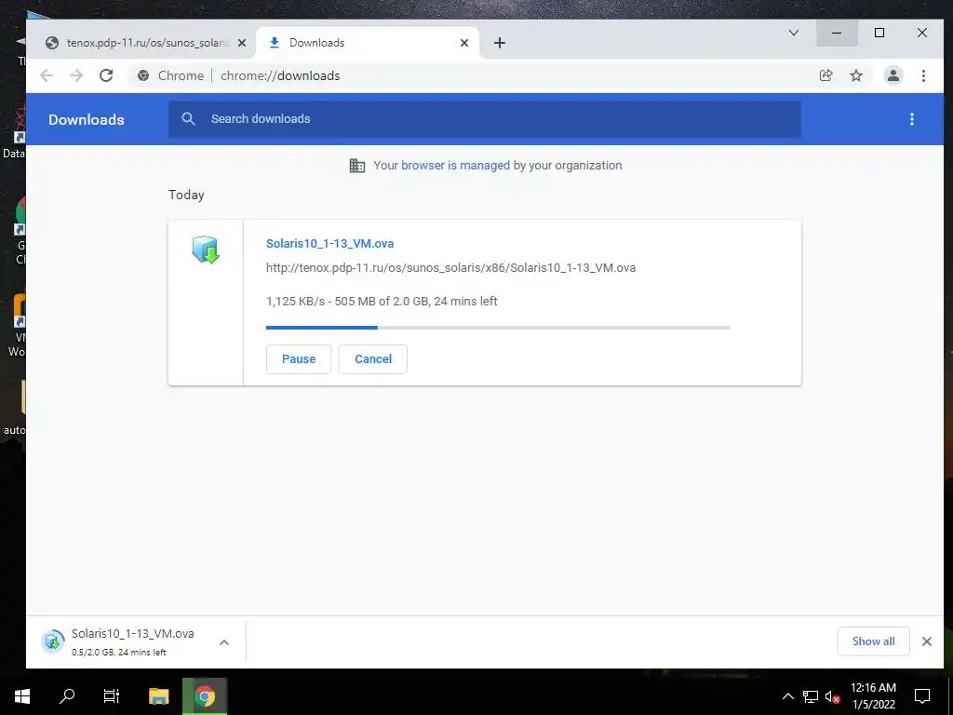This screenshot has width=953, height=715.
Task: Click the Show all button
Action: tap(873, 641)
